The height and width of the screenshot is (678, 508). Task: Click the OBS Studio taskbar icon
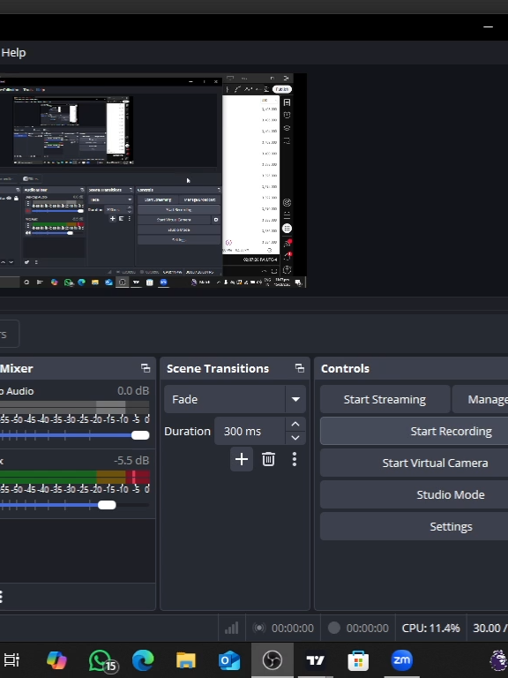[273, 659]
